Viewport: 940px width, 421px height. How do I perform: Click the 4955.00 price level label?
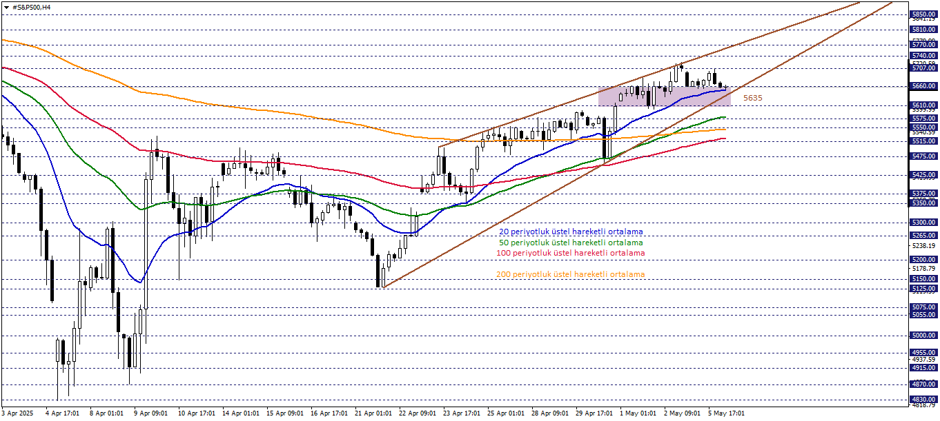pyautogui.click(x=923, y=352)
